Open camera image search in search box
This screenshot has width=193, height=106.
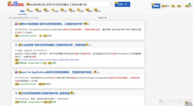pyautogui.click(x=112, y=5)
